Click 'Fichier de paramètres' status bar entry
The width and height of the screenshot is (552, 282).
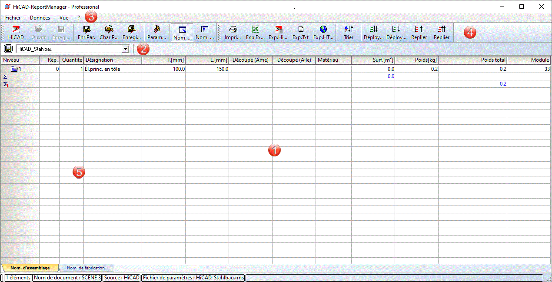(193, 277)
